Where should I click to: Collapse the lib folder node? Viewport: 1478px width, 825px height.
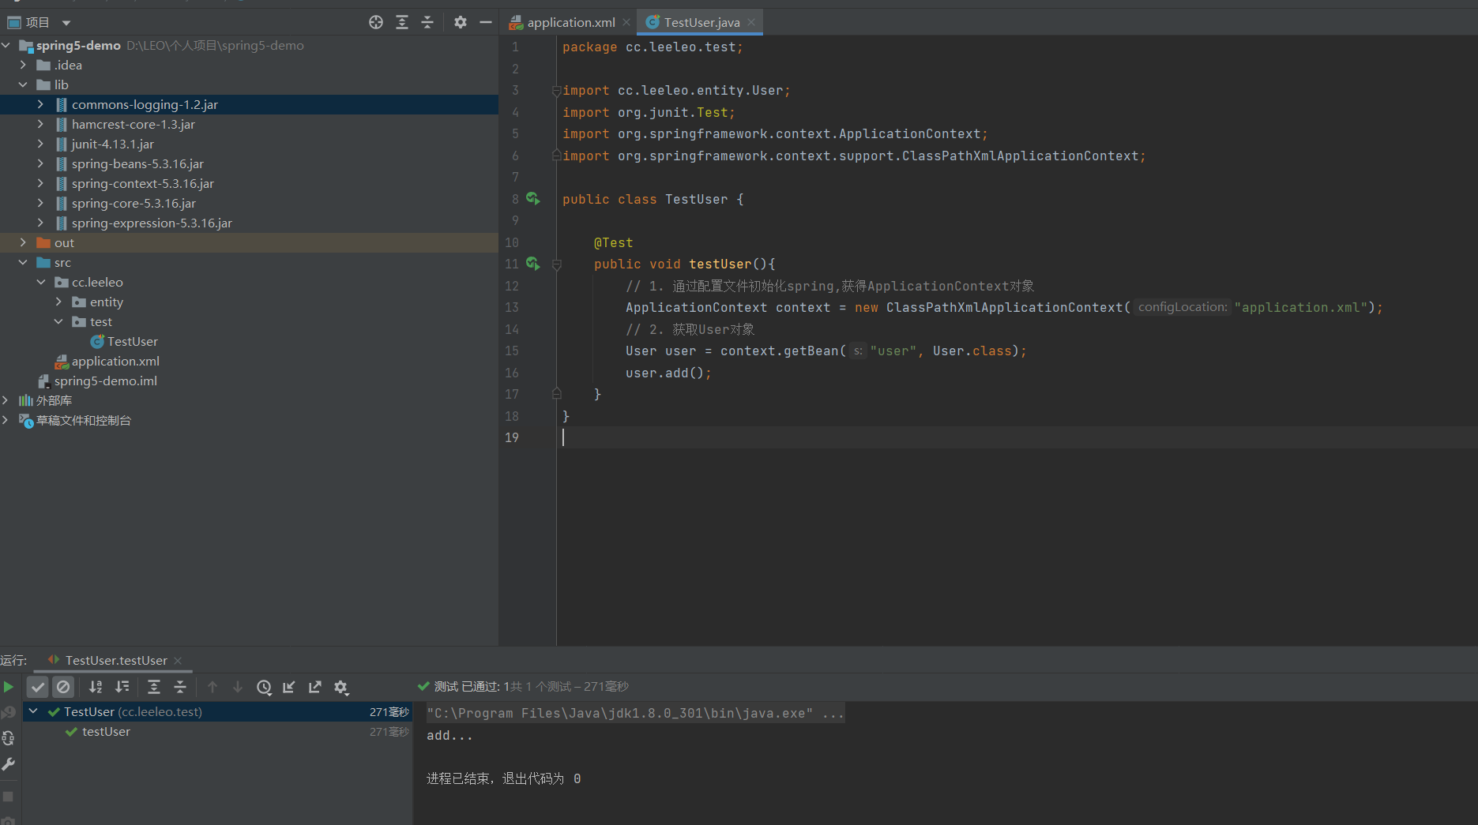pyautogui.click(x=23, y=84)
